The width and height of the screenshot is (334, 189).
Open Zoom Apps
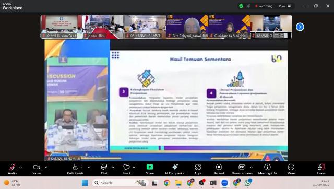click(198, 169)
